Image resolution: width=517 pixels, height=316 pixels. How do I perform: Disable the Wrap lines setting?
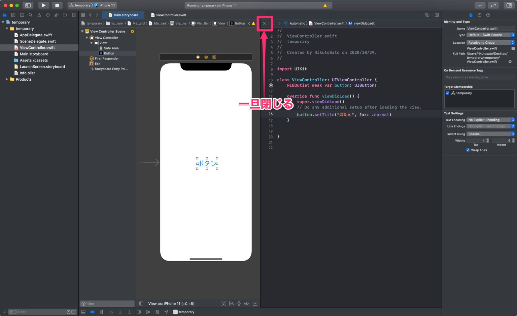[x=468, y=150]
